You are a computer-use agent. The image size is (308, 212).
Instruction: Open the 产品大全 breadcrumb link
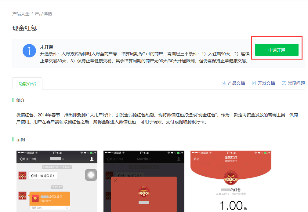pos(21,14)
